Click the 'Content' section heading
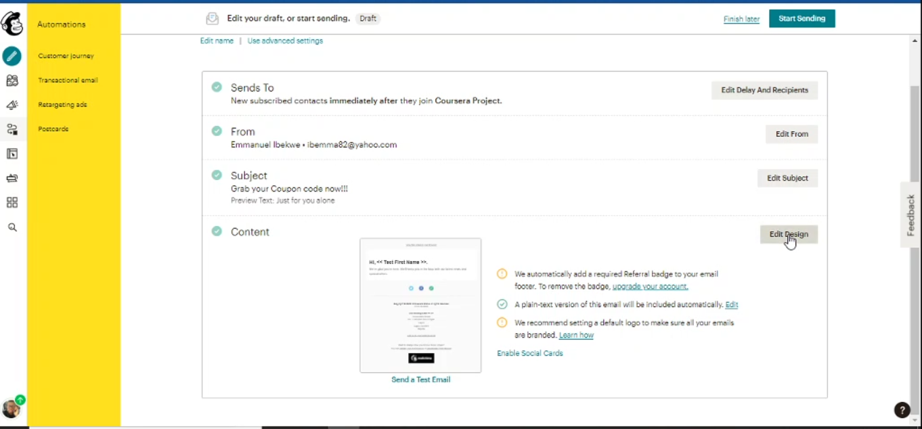The width and height of the screenshot is (922, 429). (x=250, y=231)
